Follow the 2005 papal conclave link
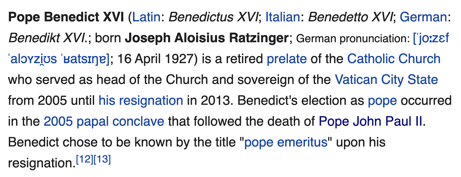 coord(104,122)
